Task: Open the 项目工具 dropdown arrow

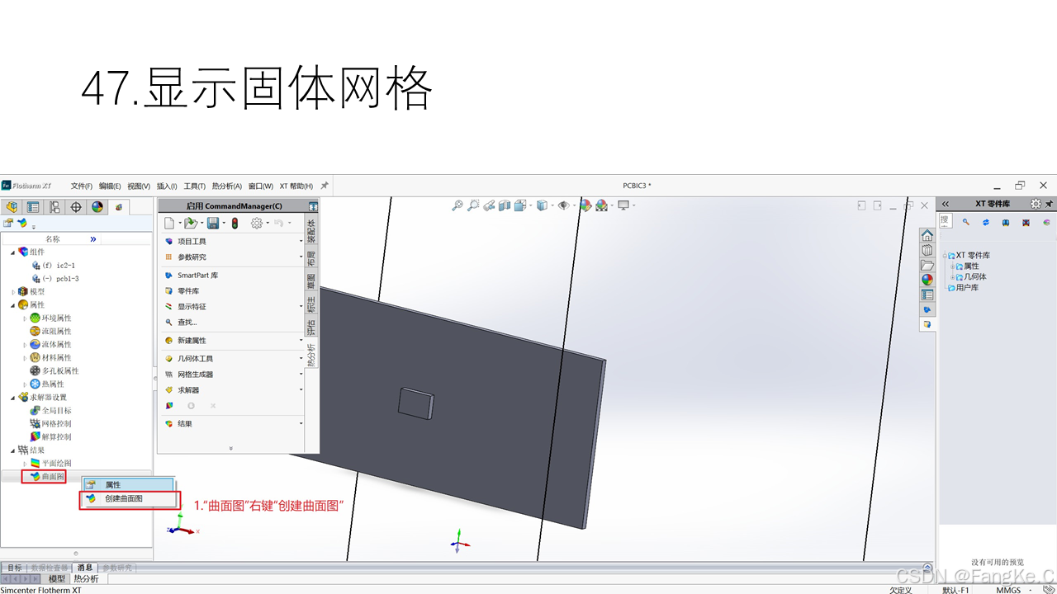Action: coord(301,242)
